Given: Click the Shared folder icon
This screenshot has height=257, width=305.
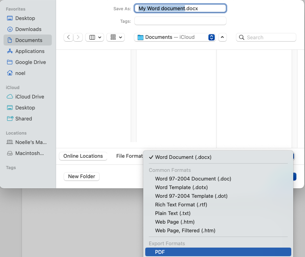Looking at the screenshot, I should click(10, 118).
